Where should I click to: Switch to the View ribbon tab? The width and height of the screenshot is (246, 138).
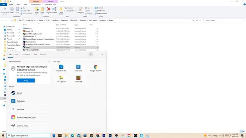[26, 4]
